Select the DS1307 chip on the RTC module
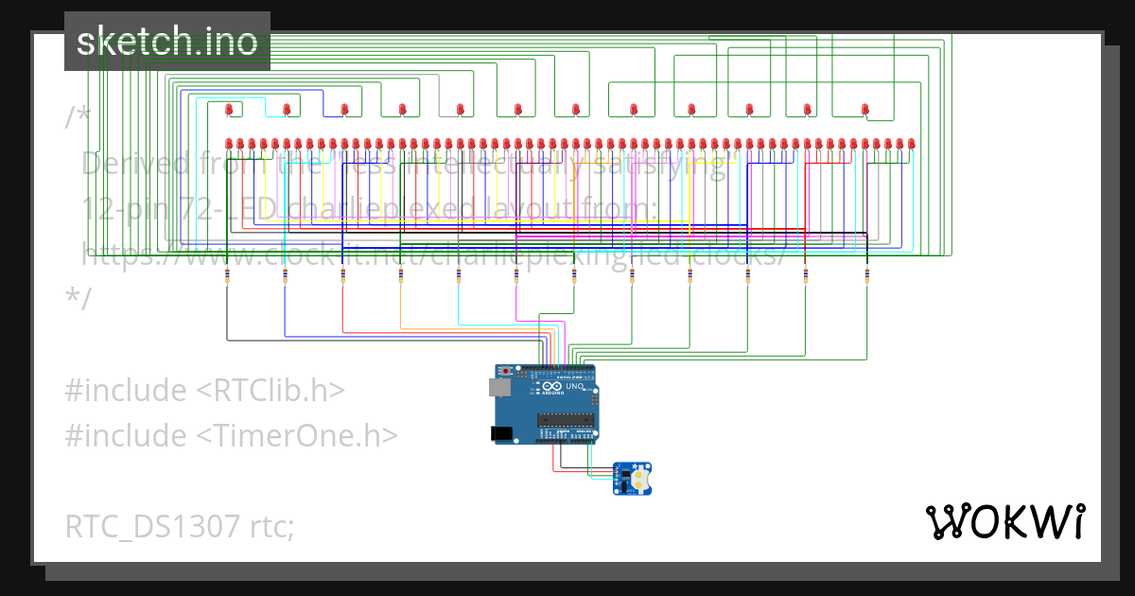 (x=626, y=474)
